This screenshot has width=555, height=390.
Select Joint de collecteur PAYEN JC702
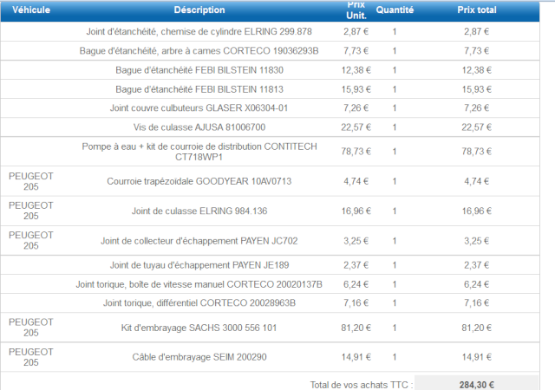point(199,241)
